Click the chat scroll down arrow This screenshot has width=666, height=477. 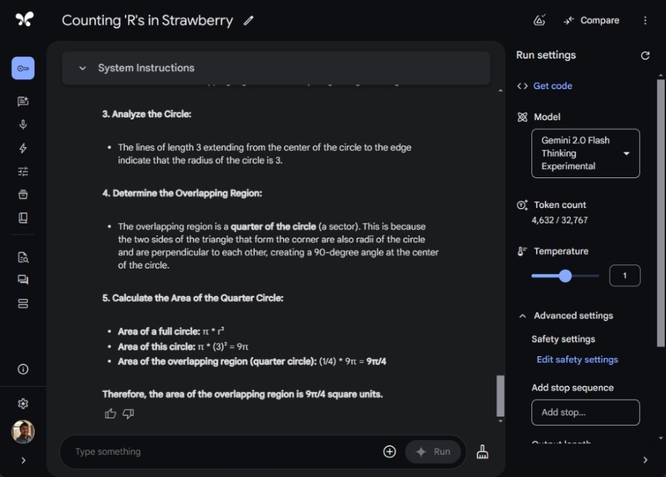(x=500, y=421)
